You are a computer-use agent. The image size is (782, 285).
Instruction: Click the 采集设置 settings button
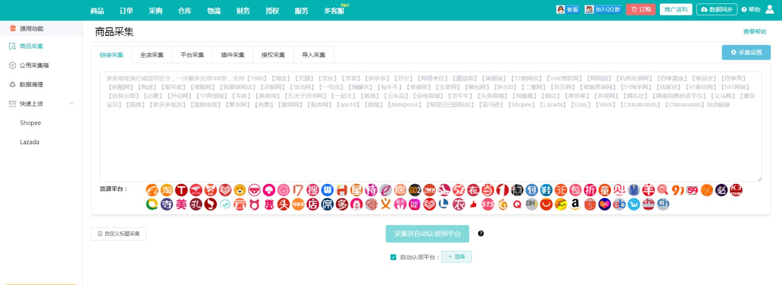click(746, 52)
